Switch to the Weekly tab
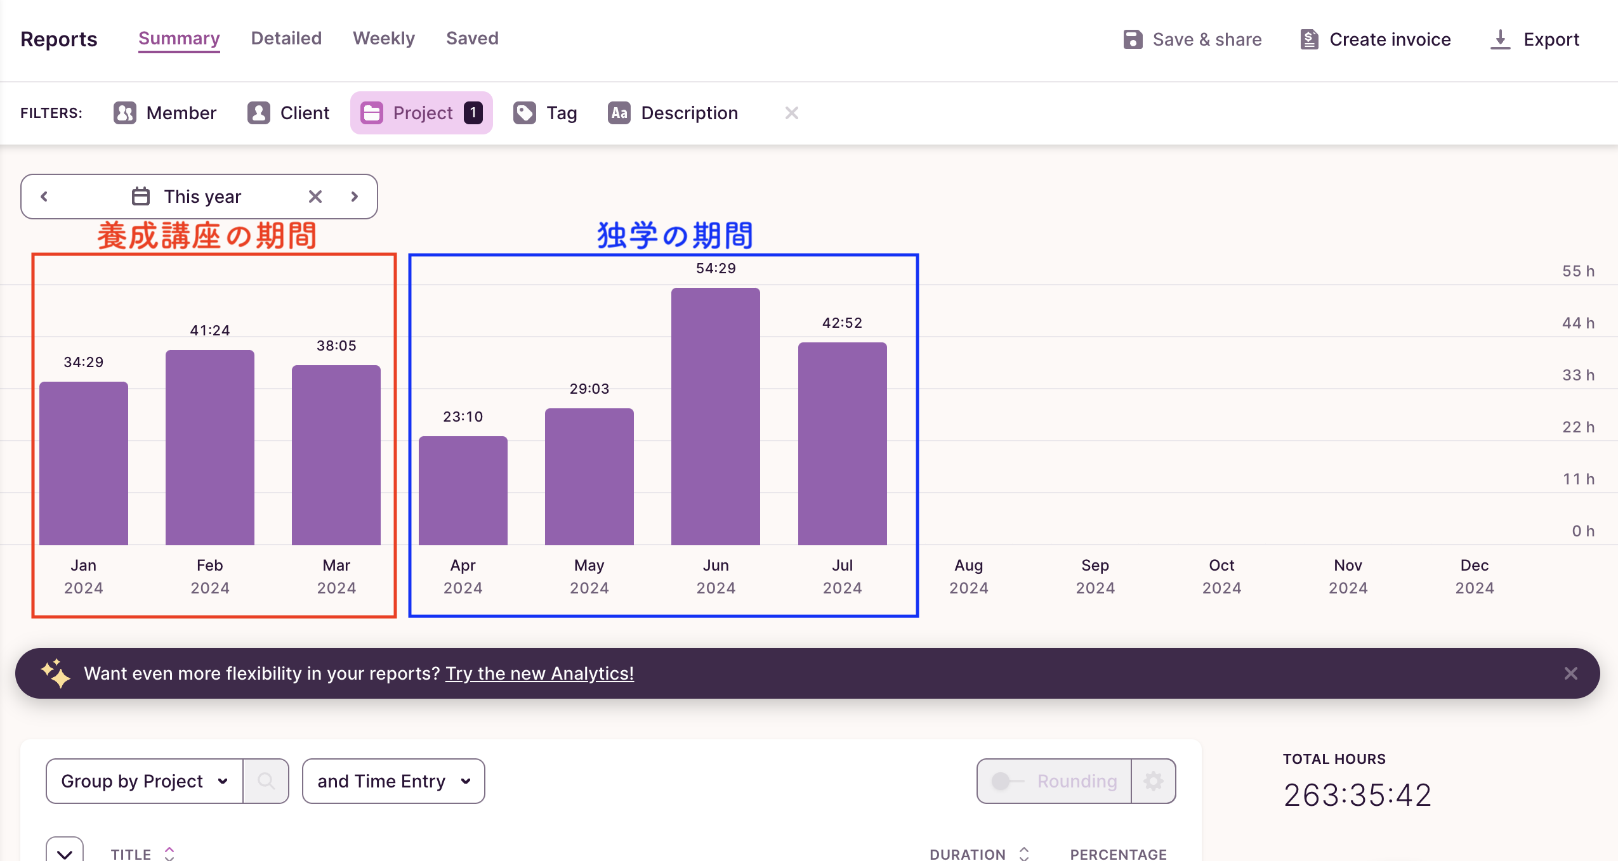The image size is (1618, 861). coord(384,38)
